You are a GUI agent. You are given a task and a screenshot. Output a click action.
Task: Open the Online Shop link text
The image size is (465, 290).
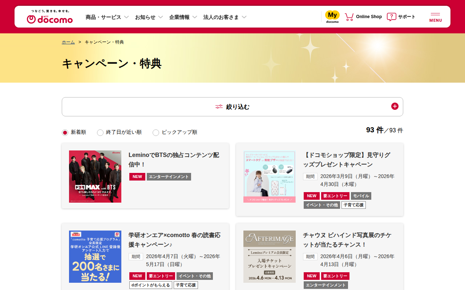(369, 17)
